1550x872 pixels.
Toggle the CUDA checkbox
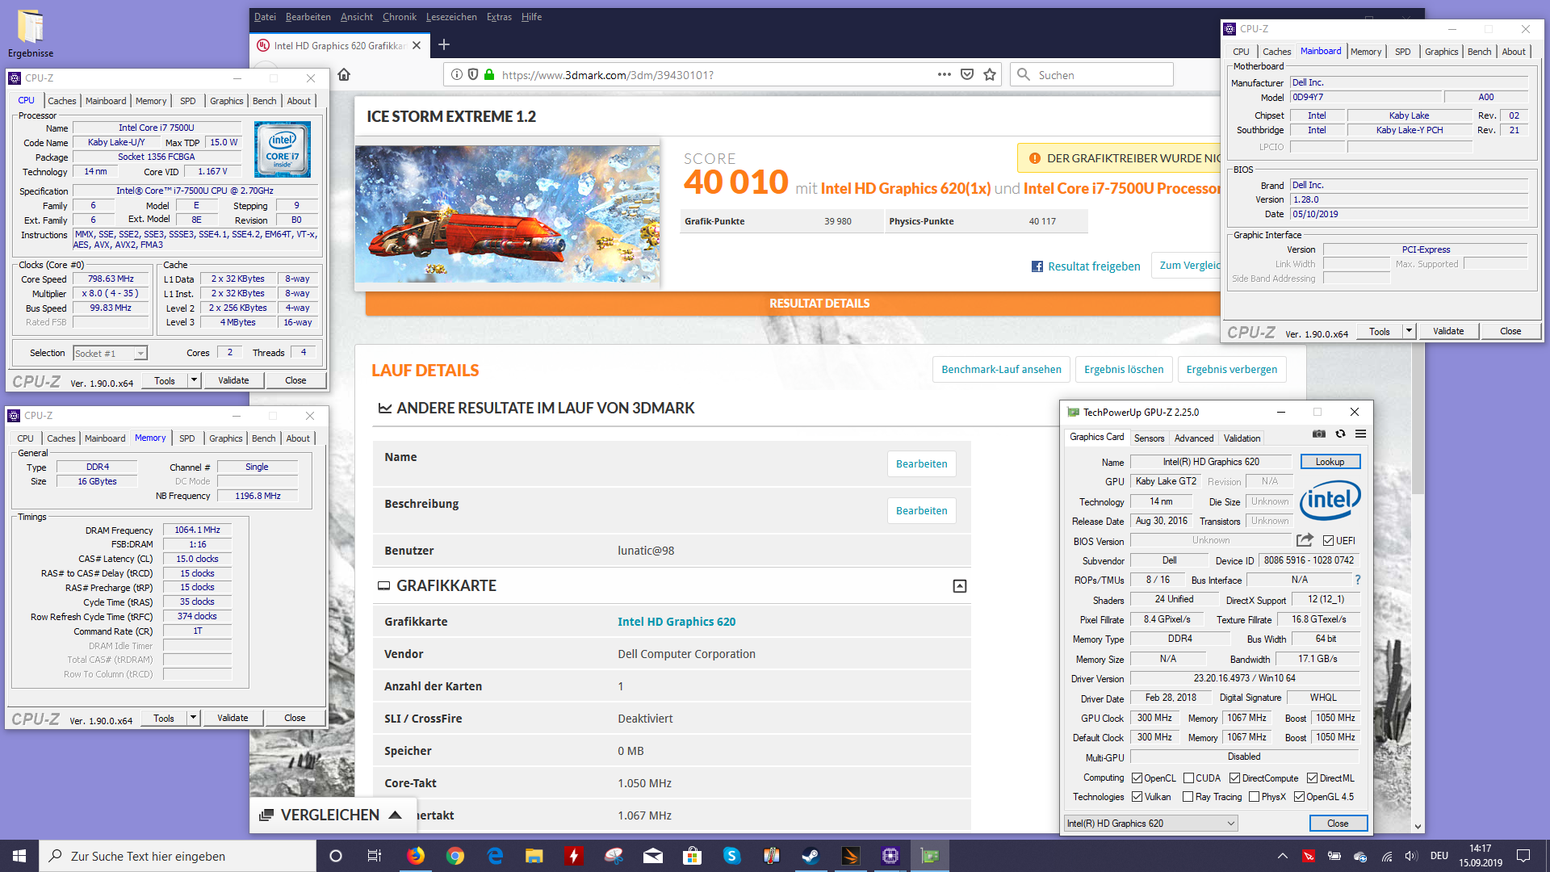click(1188, 778)
